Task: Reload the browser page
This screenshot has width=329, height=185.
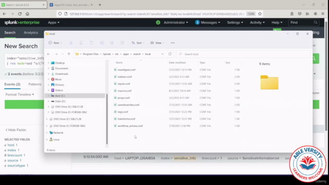Action: coord(20,14)
